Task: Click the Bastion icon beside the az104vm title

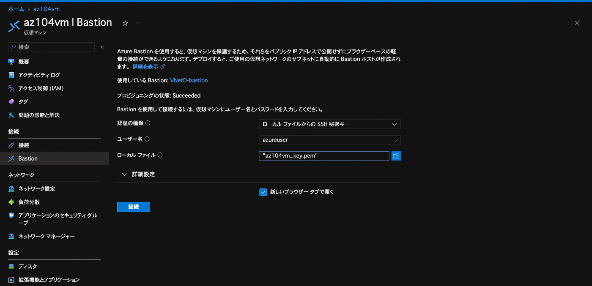Action: tap(14, 26)
